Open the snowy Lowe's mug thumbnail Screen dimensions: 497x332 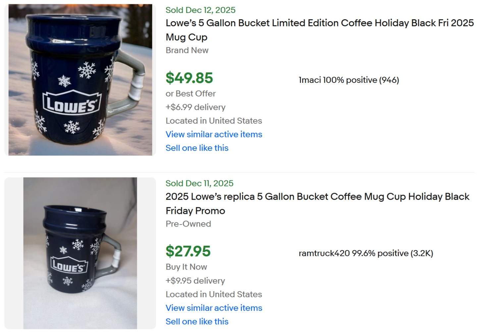[x=80, y=80]
